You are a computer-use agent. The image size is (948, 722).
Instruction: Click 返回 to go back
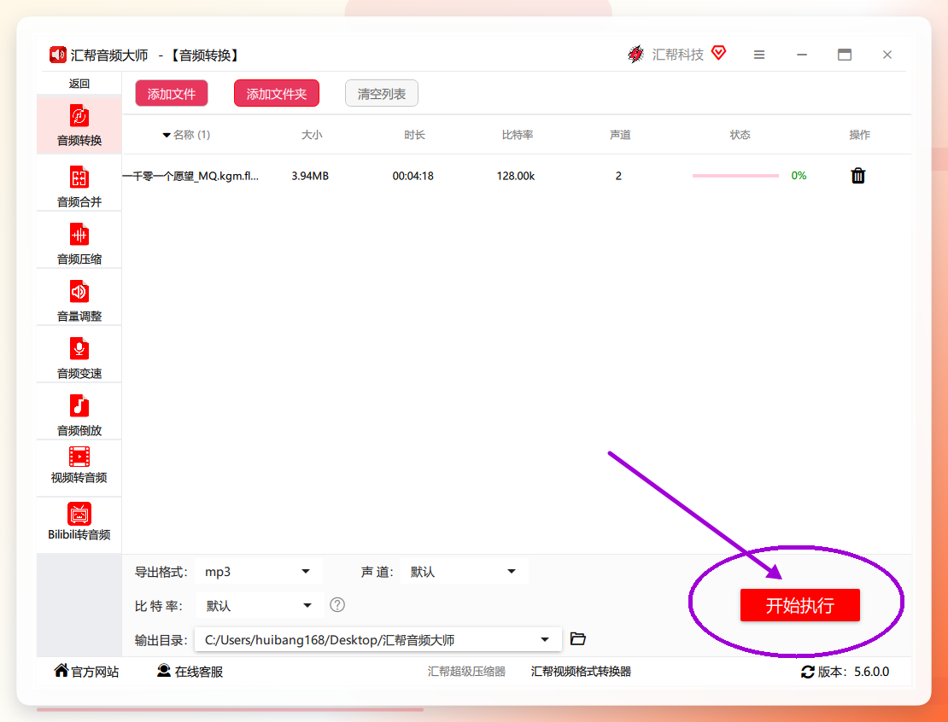79,84
